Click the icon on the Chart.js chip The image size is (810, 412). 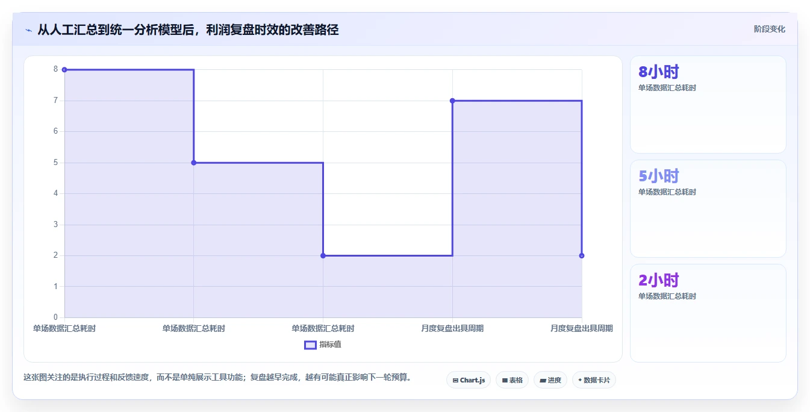(x=455, y=380)
